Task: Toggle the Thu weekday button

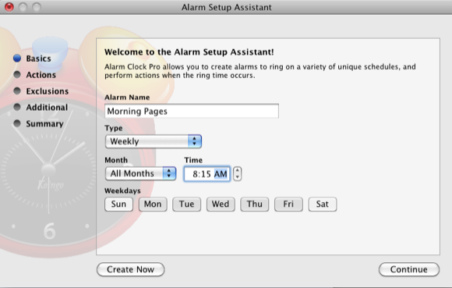Action: [x=255, y=204]
